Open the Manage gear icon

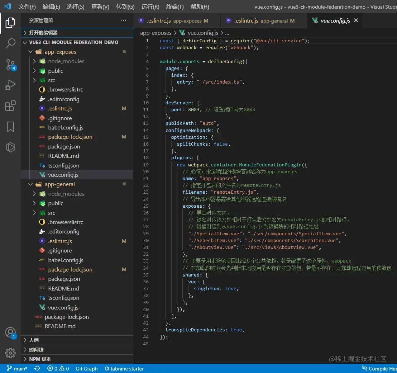click(10, 353)
